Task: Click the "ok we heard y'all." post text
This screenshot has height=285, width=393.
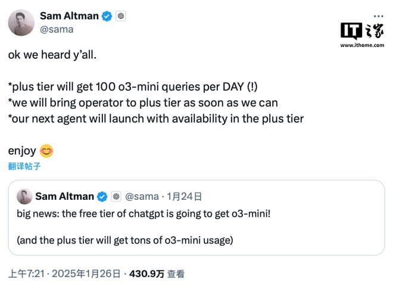Action: (52, 54)
